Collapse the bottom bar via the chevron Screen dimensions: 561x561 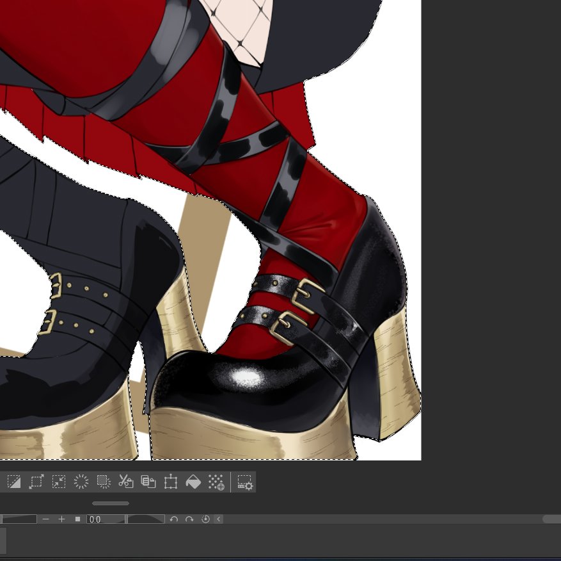click(217, 519)
